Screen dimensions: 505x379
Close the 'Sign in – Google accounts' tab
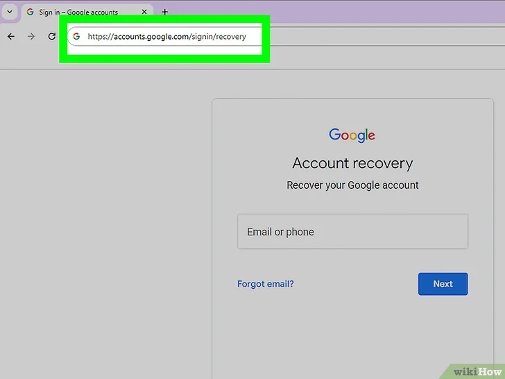[x=144, y=12]
